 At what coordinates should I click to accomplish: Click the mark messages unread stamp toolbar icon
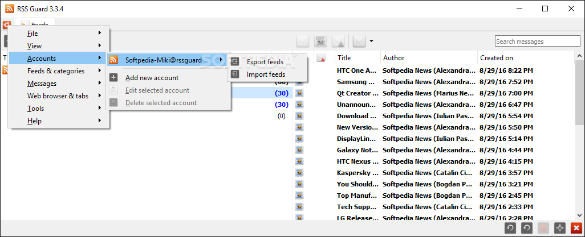click(320, 41)
